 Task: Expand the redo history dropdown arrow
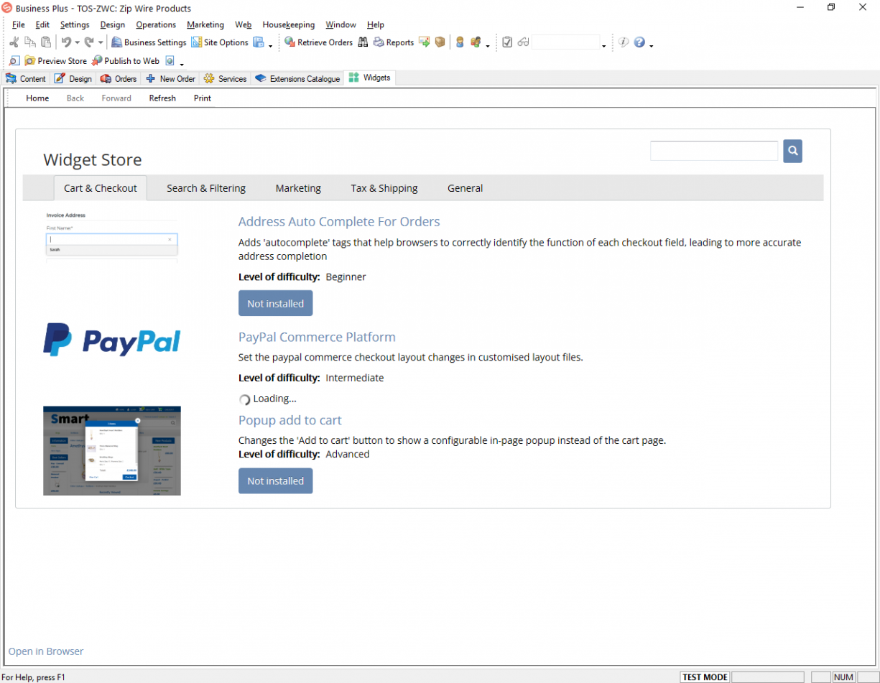(x=101, y=43)
